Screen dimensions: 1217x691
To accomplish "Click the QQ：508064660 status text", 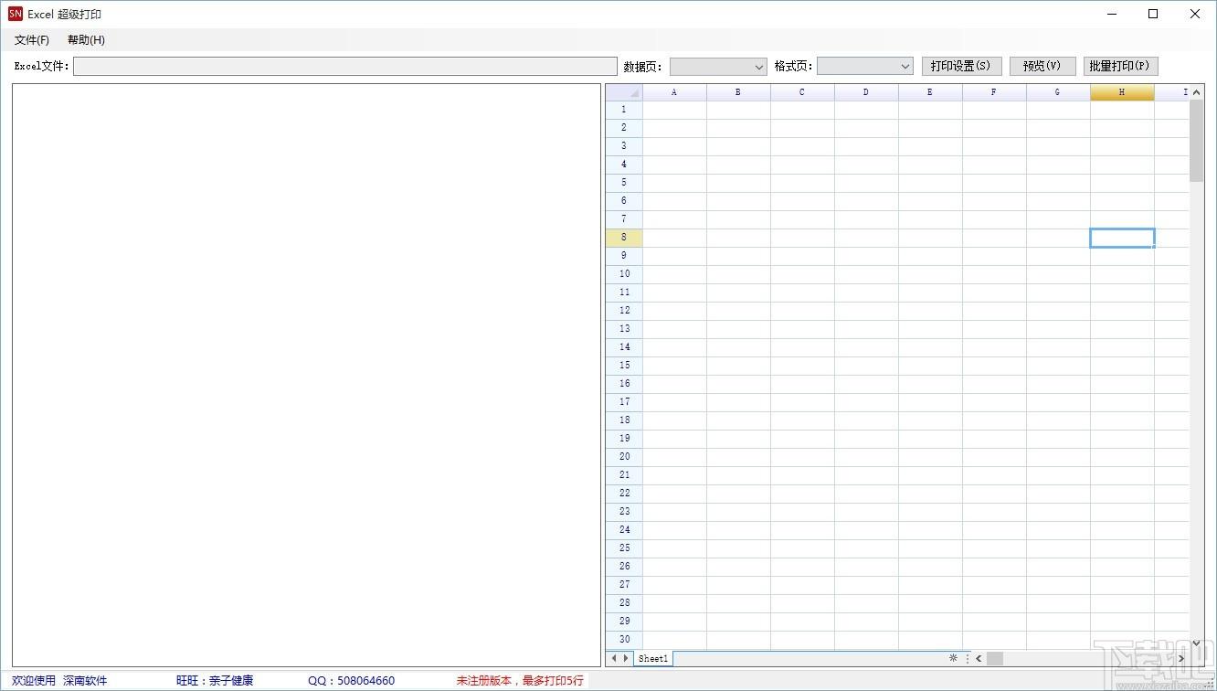I will (x=352, y=681).
